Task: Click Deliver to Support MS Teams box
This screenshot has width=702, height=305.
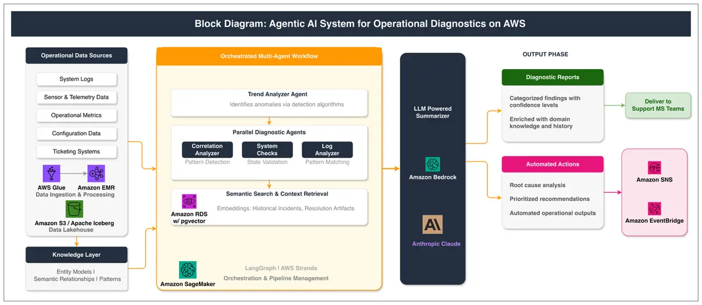Action: pyautogui.click(x=658, y=105)
